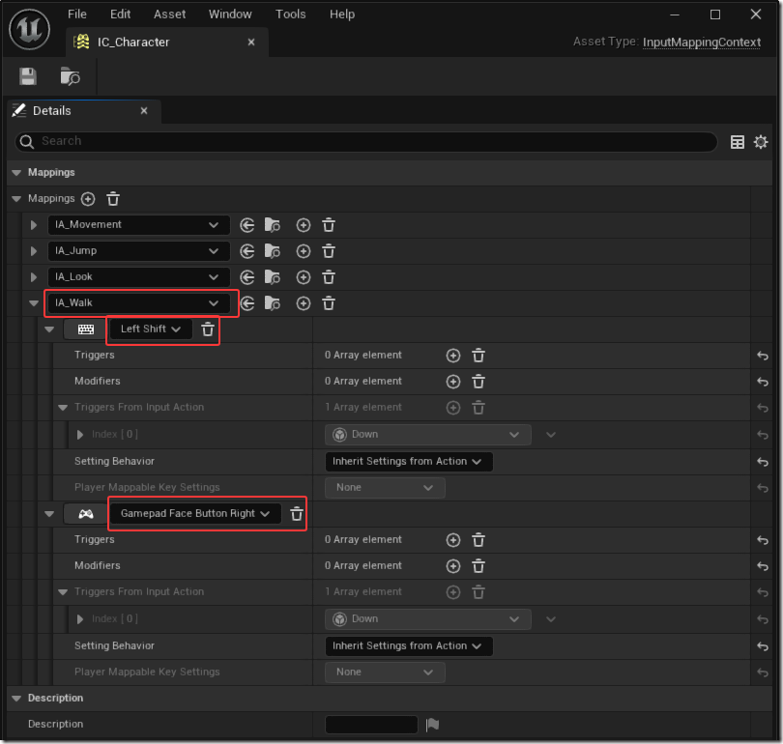Add a modifier element under Left Shift Modifiers
This screenshot has height=744, width=783.
pyautogui.click(x=453, y=382)
